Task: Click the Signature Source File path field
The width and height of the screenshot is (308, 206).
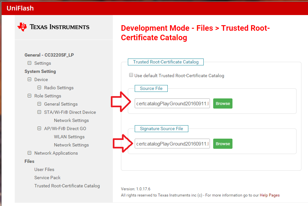Action: click(172, 144)
